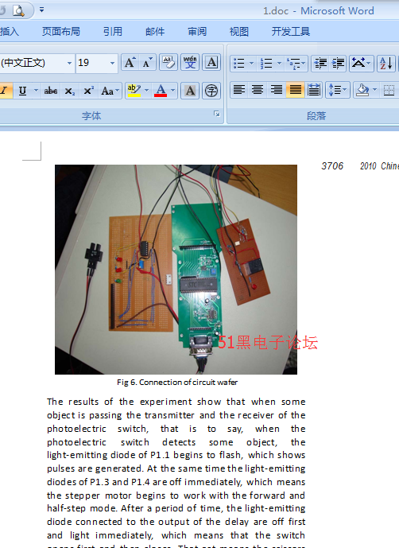Expand the font name combo box
This screenshot has height=548, width=399.
click(69, 64)
